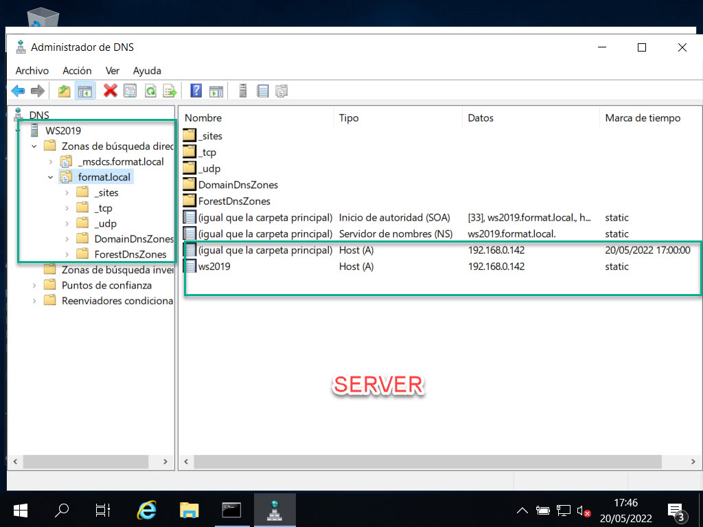Open the Archivo menu
The height and width of the screenshot is (527, 703).
click(x=32, y=71)
